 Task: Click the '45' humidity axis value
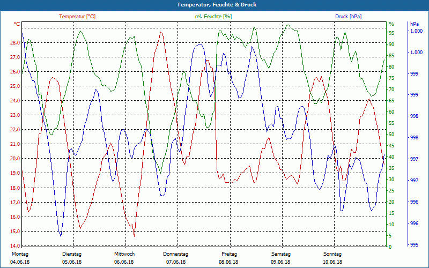[x=391, y=145]
